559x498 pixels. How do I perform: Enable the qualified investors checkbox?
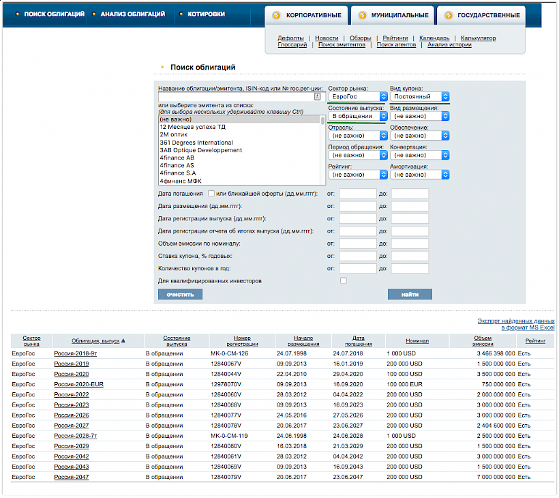click(x=344, y=281)
